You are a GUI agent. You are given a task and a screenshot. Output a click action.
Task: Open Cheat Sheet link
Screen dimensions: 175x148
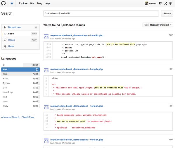[x=28, y=117]
